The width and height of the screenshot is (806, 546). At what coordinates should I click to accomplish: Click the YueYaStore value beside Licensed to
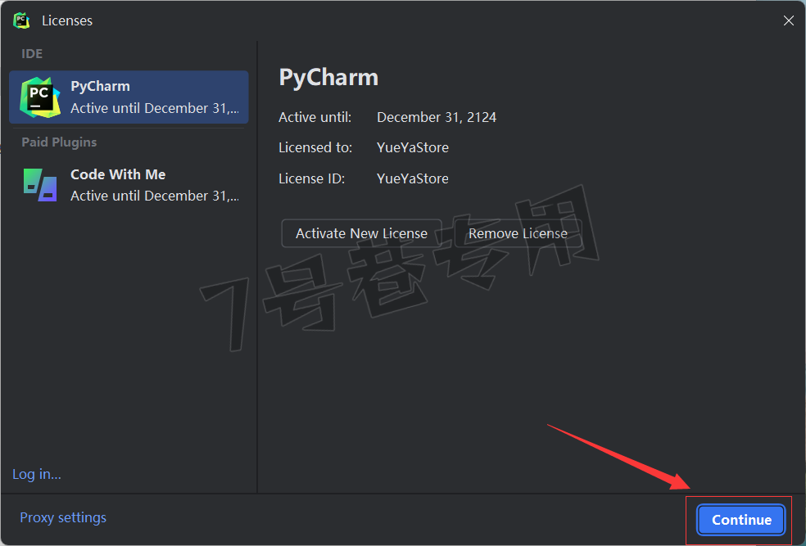pos(413,147)
